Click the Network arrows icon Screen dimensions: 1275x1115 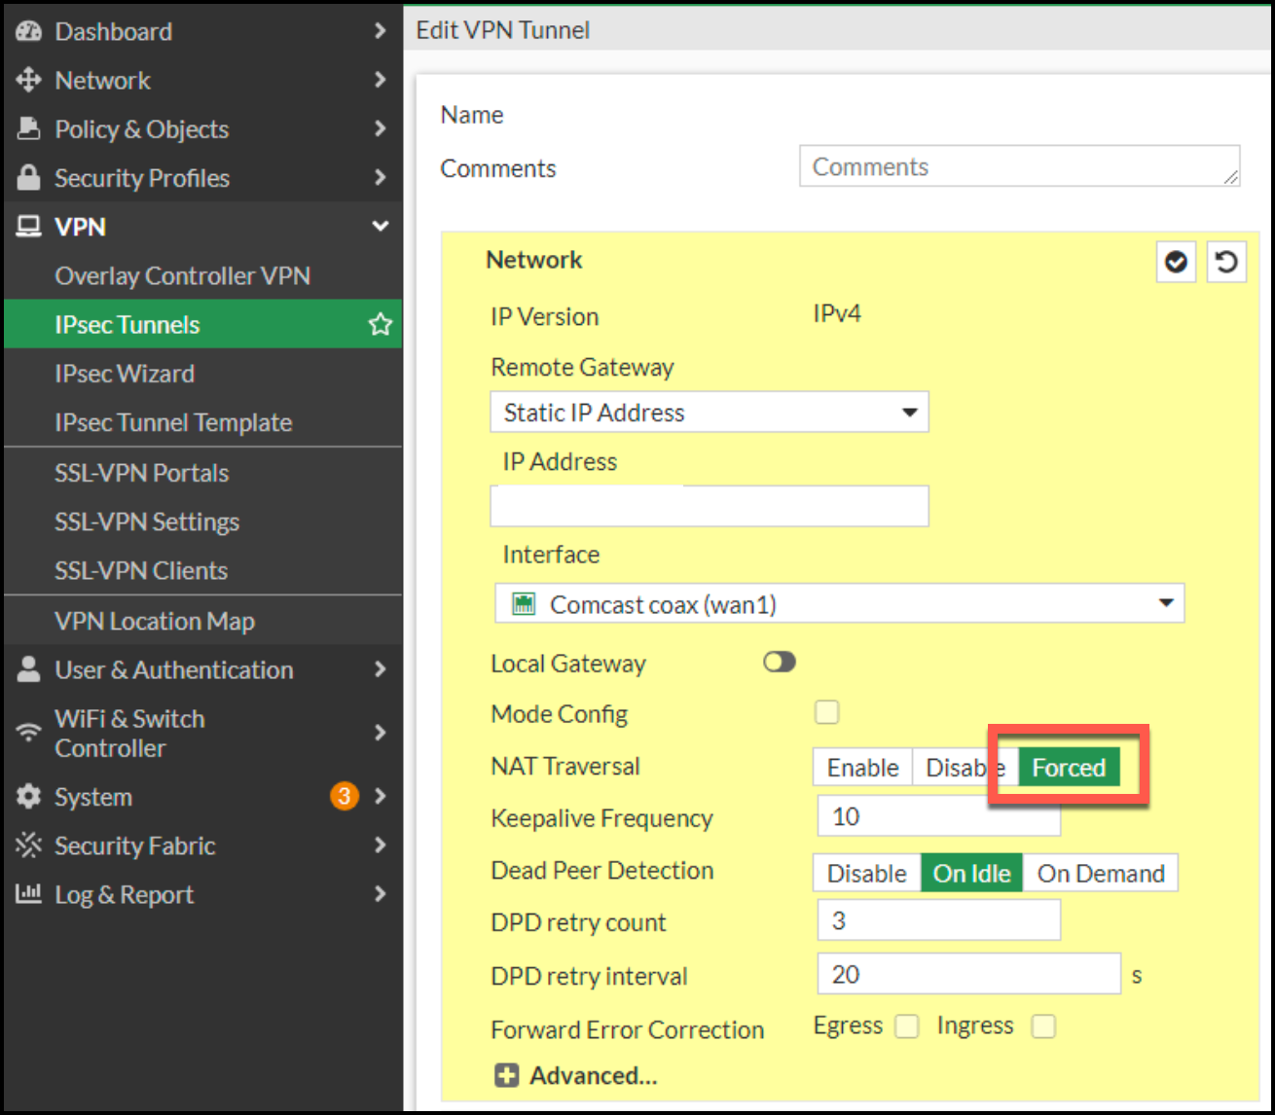pos(29,80)
